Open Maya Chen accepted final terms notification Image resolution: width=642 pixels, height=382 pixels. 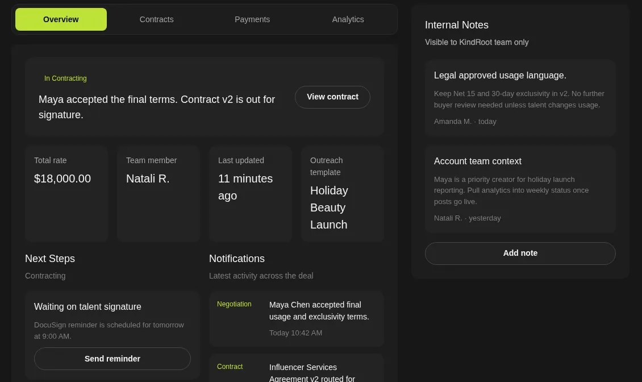tap(297, 319)
